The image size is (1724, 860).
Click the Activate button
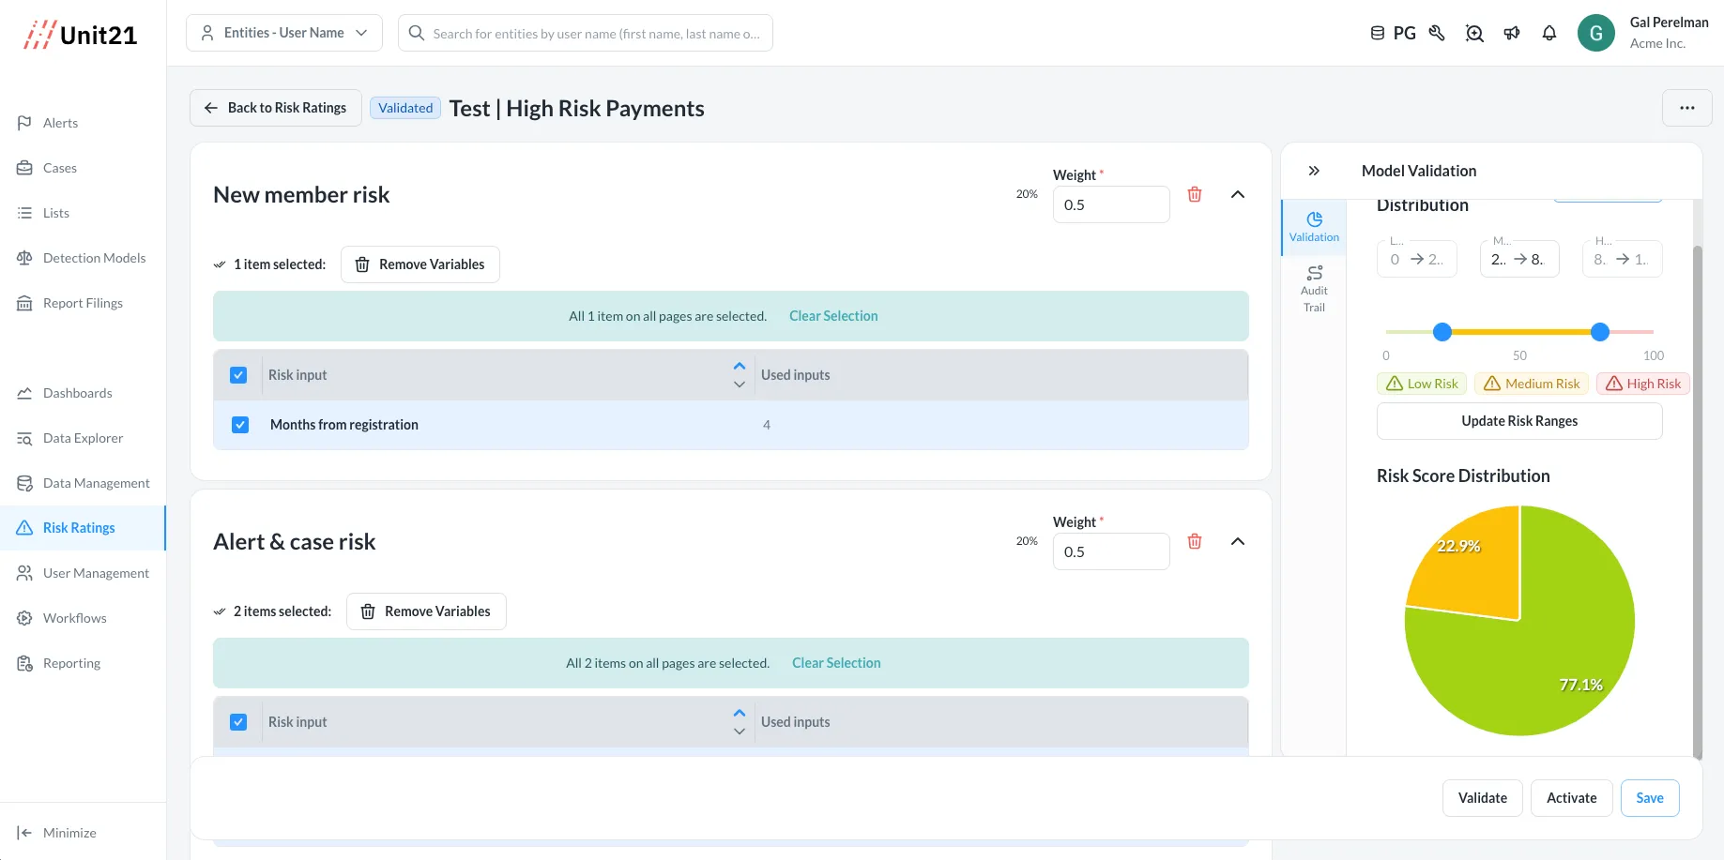point(1572,798)
